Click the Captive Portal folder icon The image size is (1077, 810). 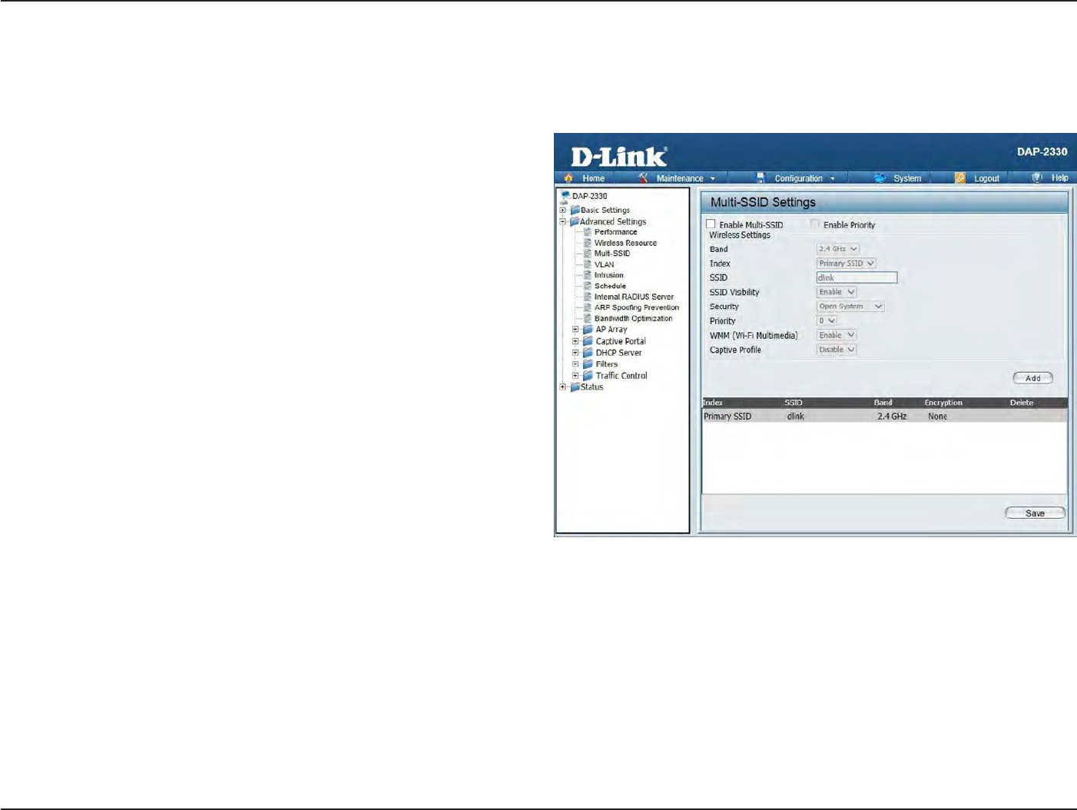588,341
